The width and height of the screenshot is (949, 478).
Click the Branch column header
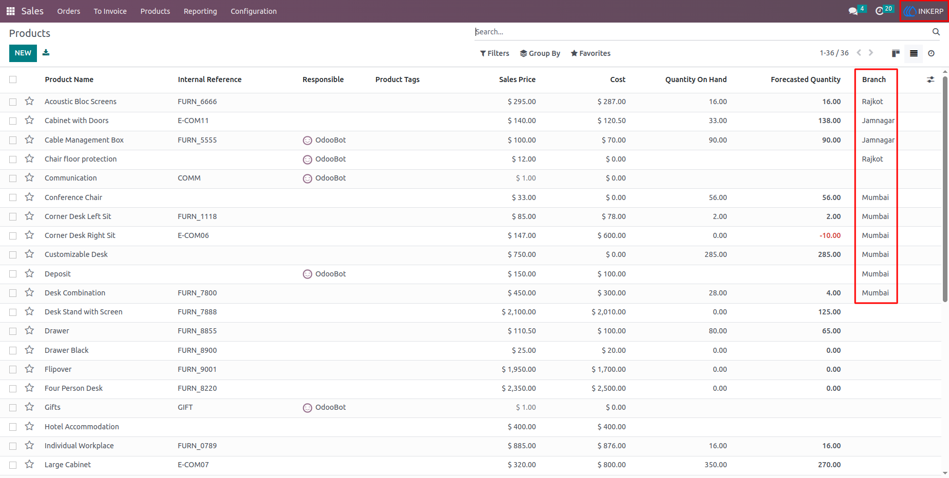coord(874,79)
